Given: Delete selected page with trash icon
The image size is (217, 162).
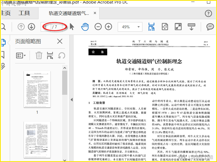Looking at the screenshot, I should tap(39, 56).
